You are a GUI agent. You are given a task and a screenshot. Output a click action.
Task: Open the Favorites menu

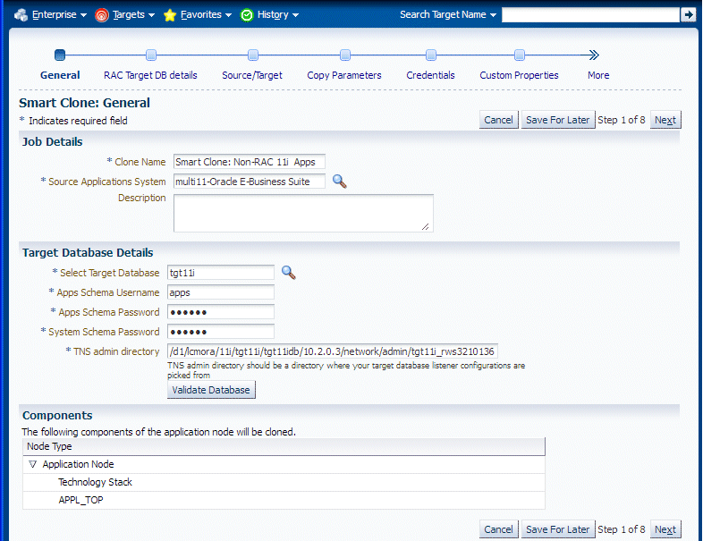pyautogui.click(x=206, y=15)
